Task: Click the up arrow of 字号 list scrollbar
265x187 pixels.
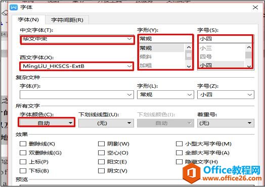Action: coord(249,47)
